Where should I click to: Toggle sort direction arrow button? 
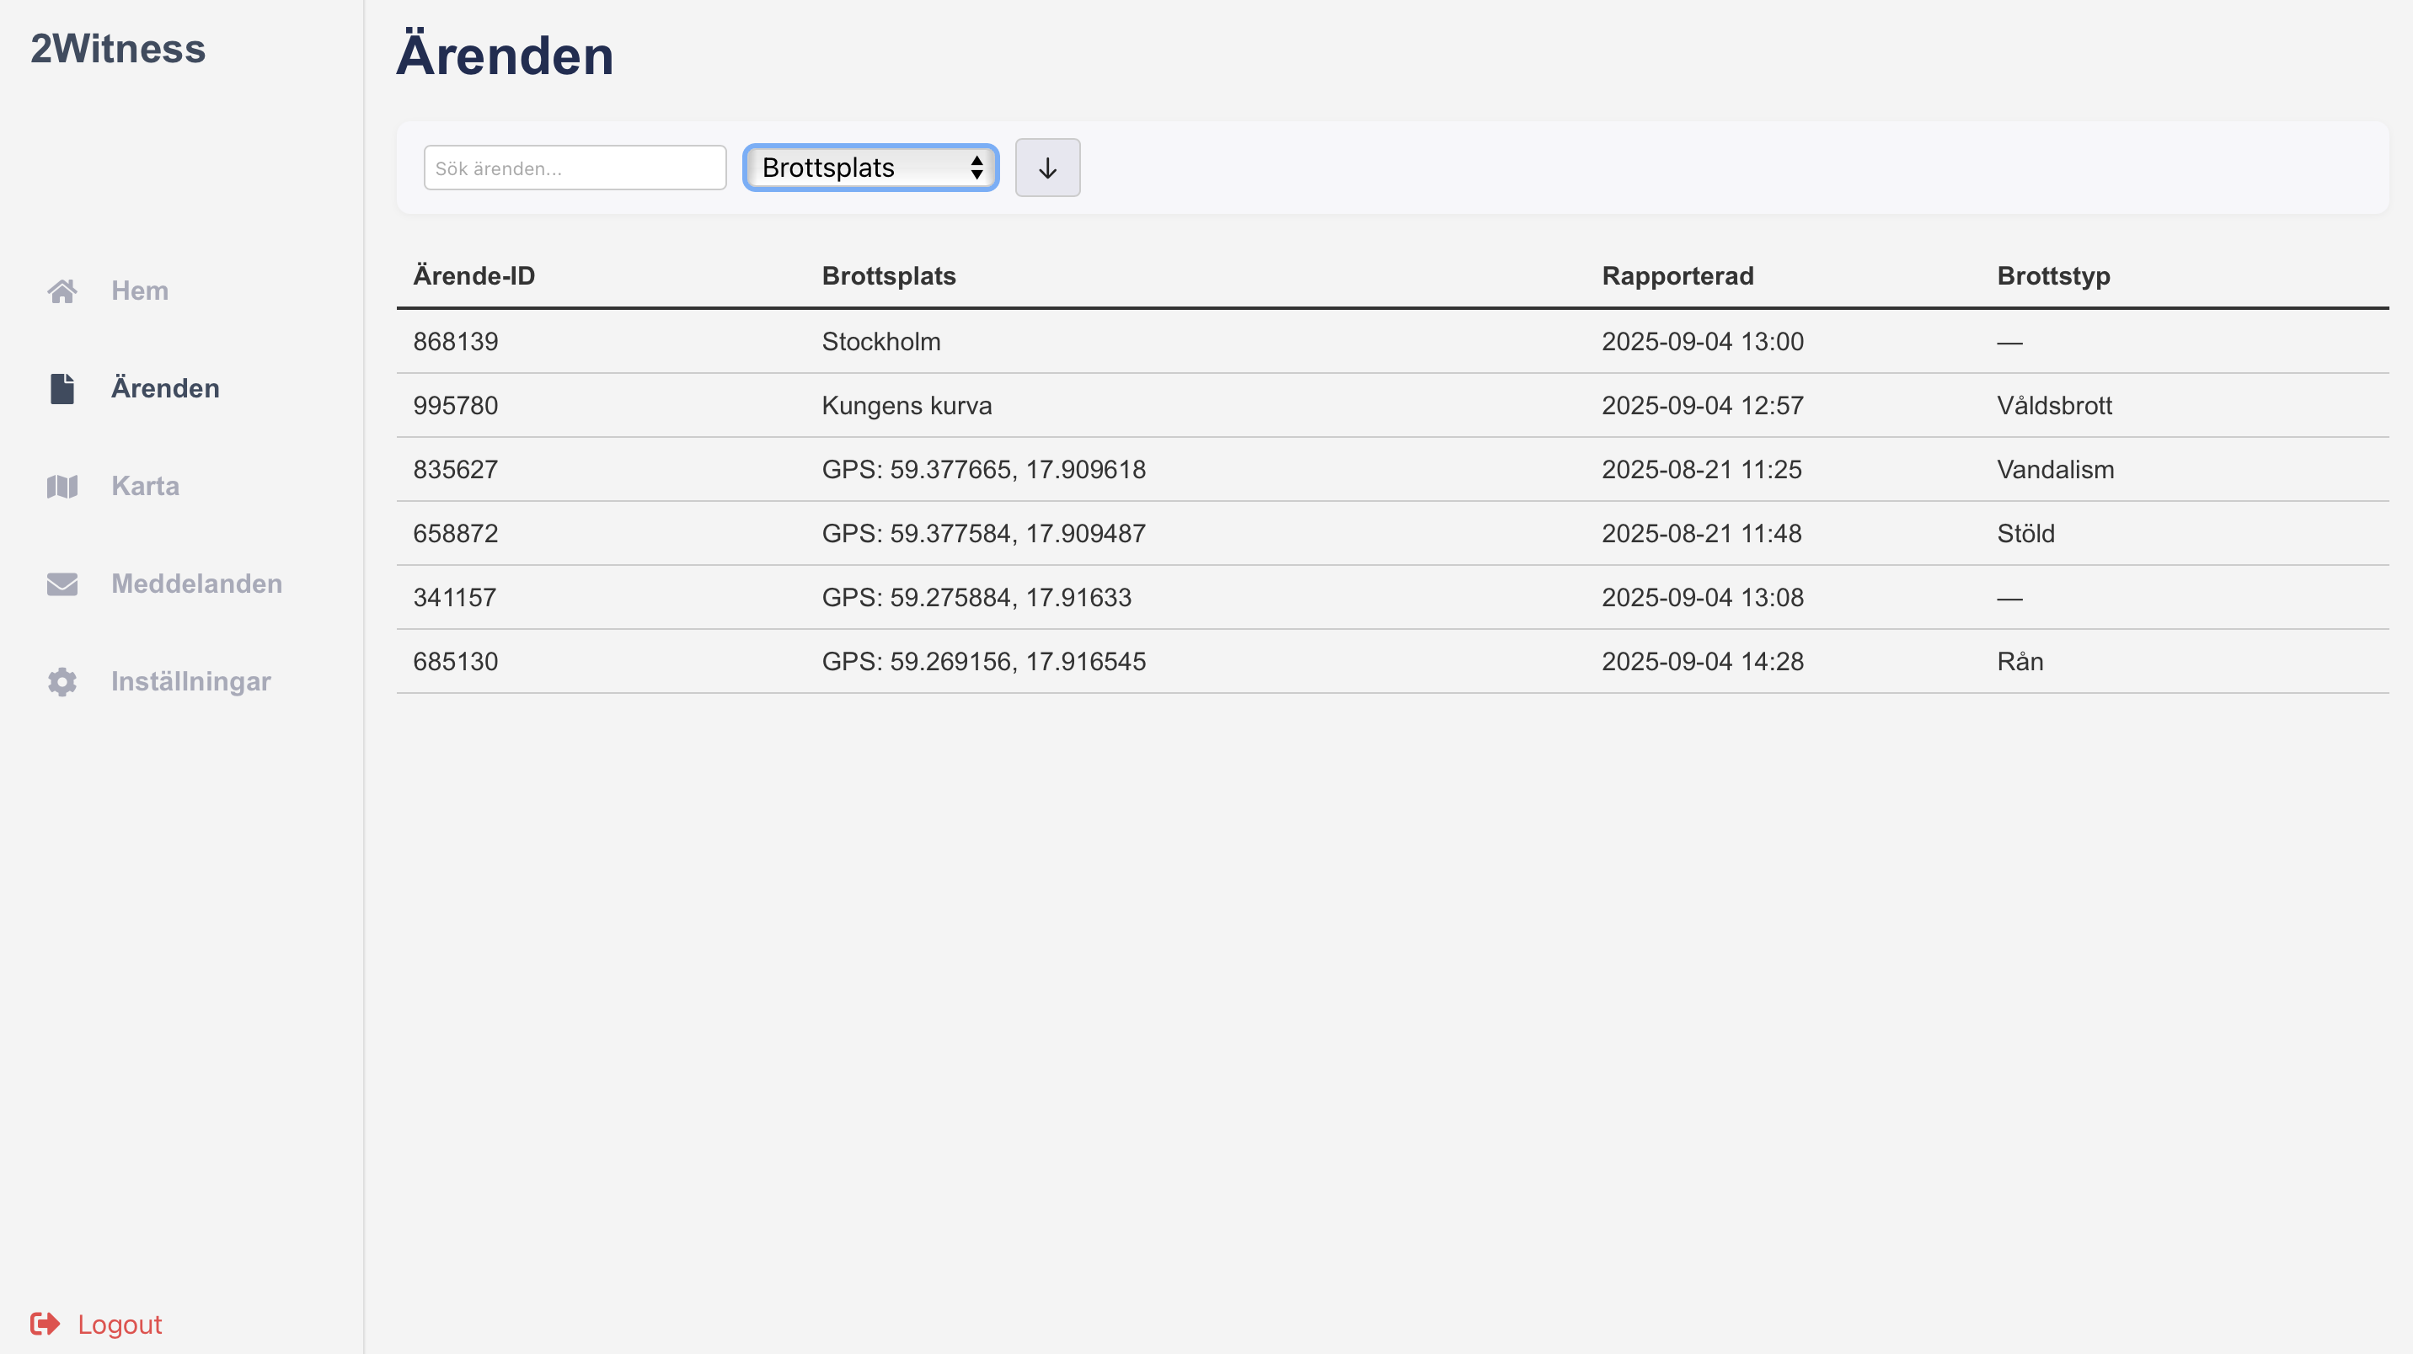tap(1047, 168)
